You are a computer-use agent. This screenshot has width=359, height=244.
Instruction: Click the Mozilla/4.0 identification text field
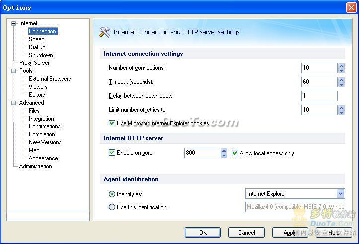[295, 207]
